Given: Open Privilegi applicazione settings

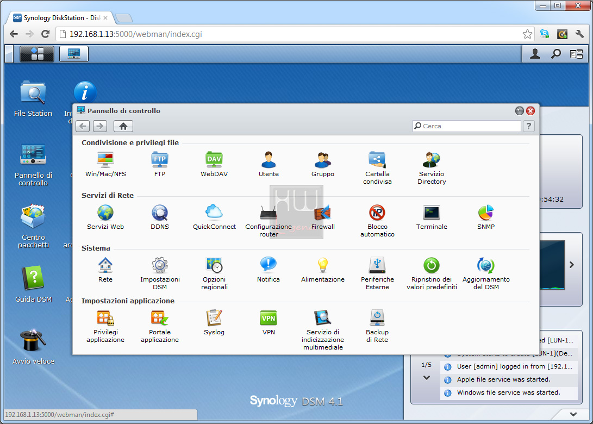Looking at the screenshot, I should coord(105,327).
